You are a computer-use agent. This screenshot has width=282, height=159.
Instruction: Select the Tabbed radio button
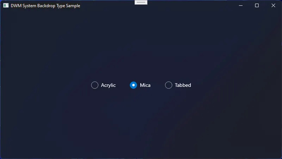178,85
